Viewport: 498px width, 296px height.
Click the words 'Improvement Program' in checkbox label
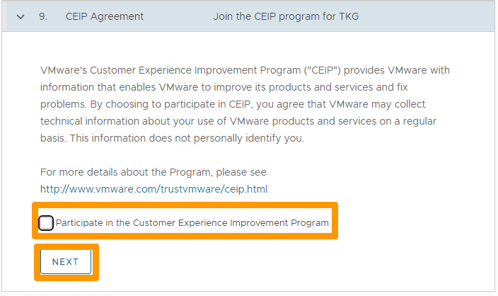279,222
